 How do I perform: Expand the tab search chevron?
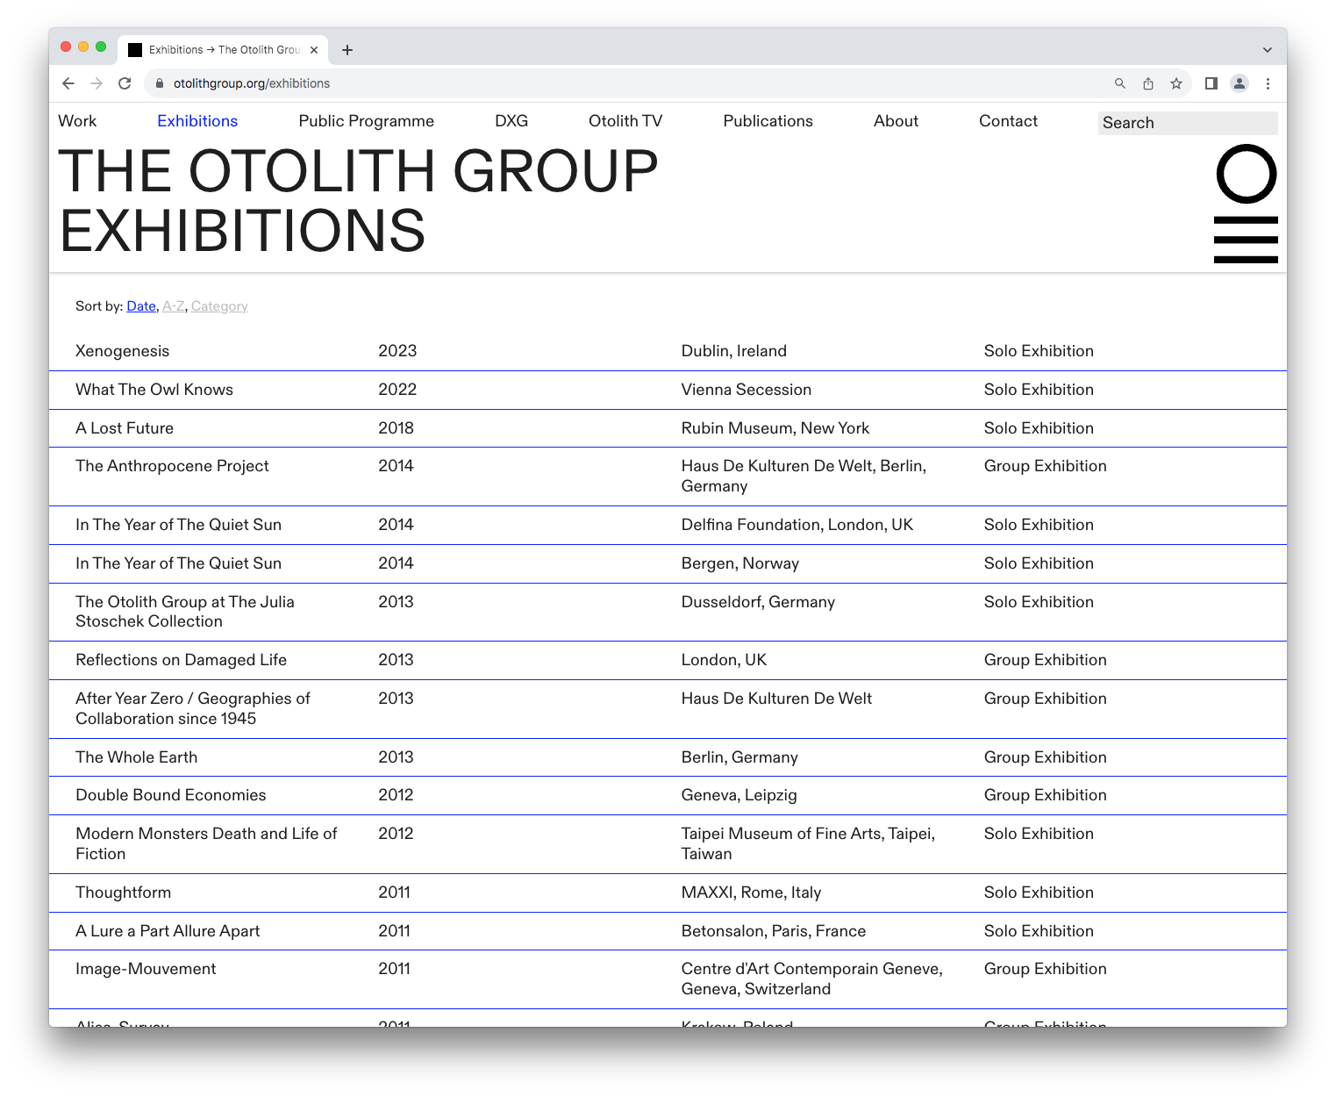pyautogui.click(x=1267, y=50)
